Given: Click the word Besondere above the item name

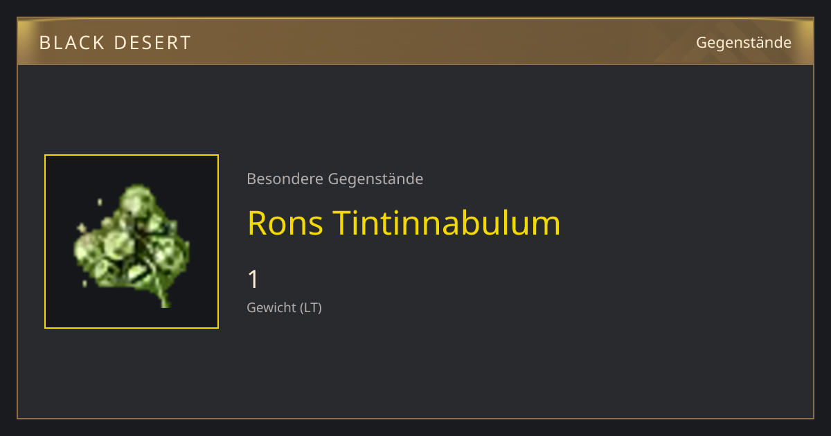Looking at the screenshot, I should [285, 179].
